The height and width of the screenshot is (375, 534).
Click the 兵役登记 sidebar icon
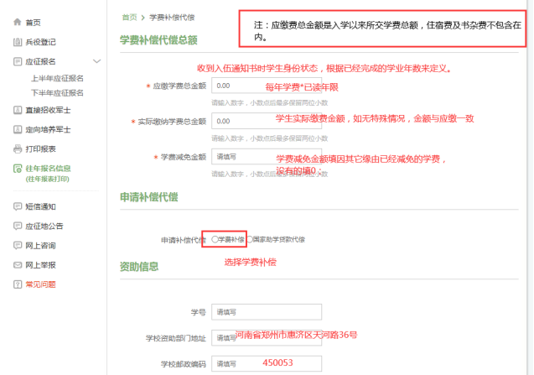pos(18,41)
